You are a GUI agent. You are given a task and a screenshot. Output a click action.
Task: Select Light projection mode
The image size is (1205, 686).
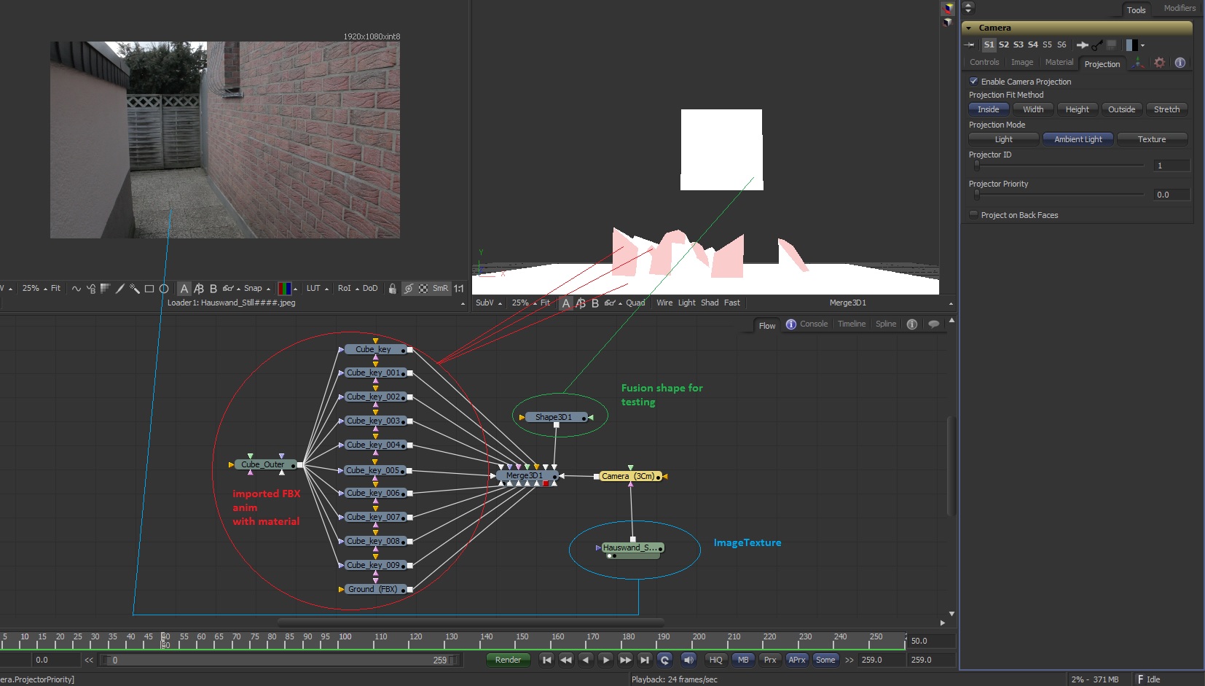pyautogui.click(x=1004, y=139)
